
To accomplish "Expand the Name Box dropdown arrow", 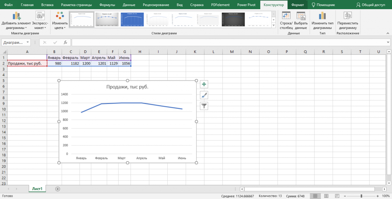I will point(27,42).
